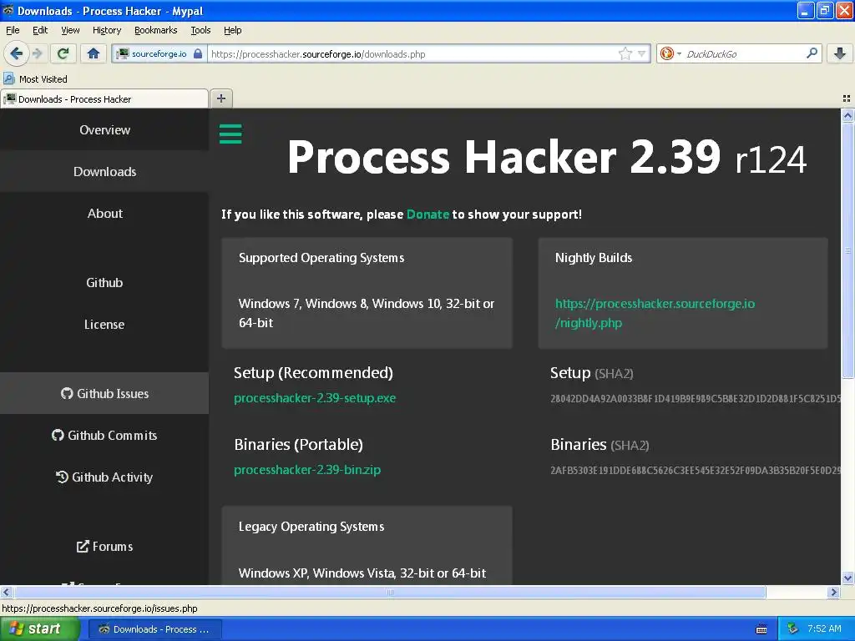The width and height of the screenshot is (855, 641).
Task: Click the horizontal scrollbar right arrow
Action: (x=834, y=592)
